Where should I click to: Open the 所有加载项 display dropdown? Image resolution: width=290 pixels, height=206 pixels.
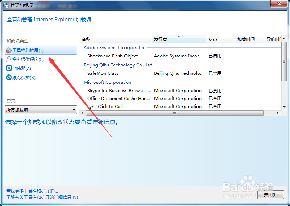pyautogui.click(x=41, y=110)
